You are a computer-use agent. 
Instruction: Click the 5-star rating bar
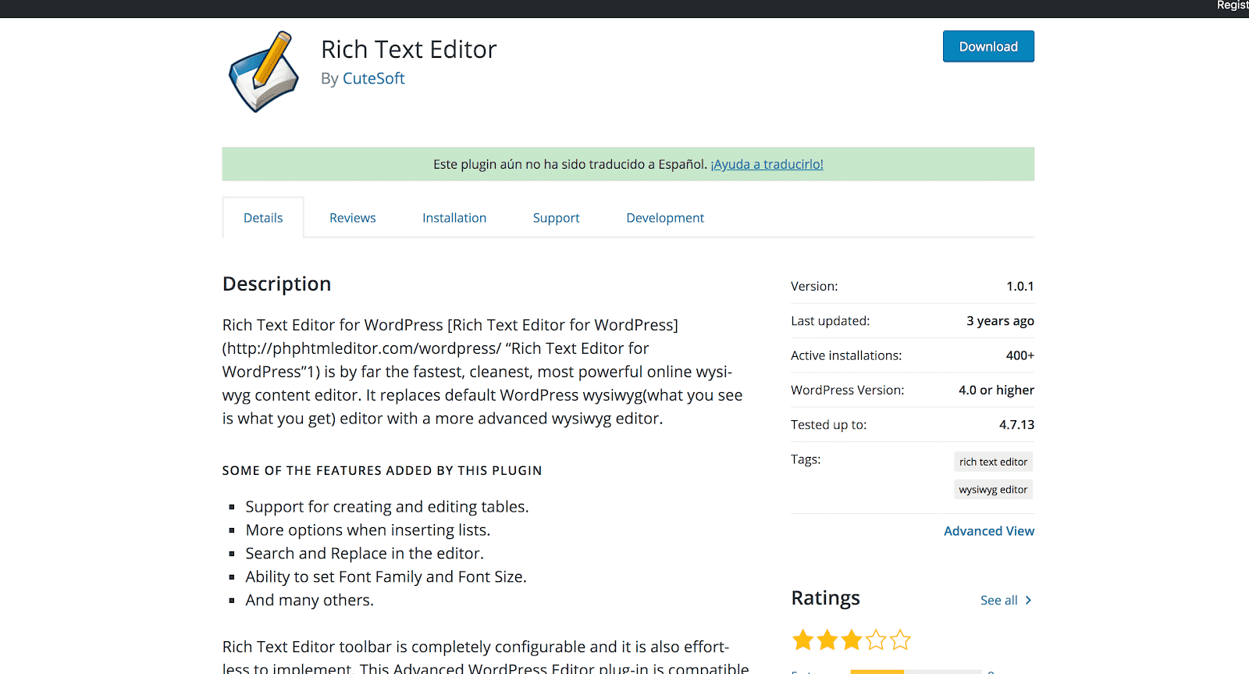(915, 671)
